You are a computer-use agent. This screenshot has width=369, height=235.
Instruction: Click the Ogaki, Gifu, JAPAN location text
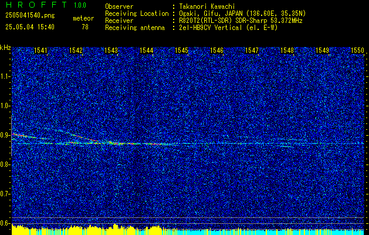coord(242,14)
